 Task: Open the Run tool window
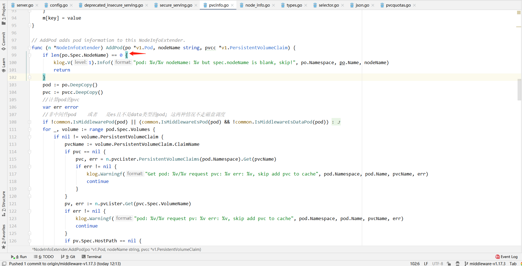[x=19, y=257]
